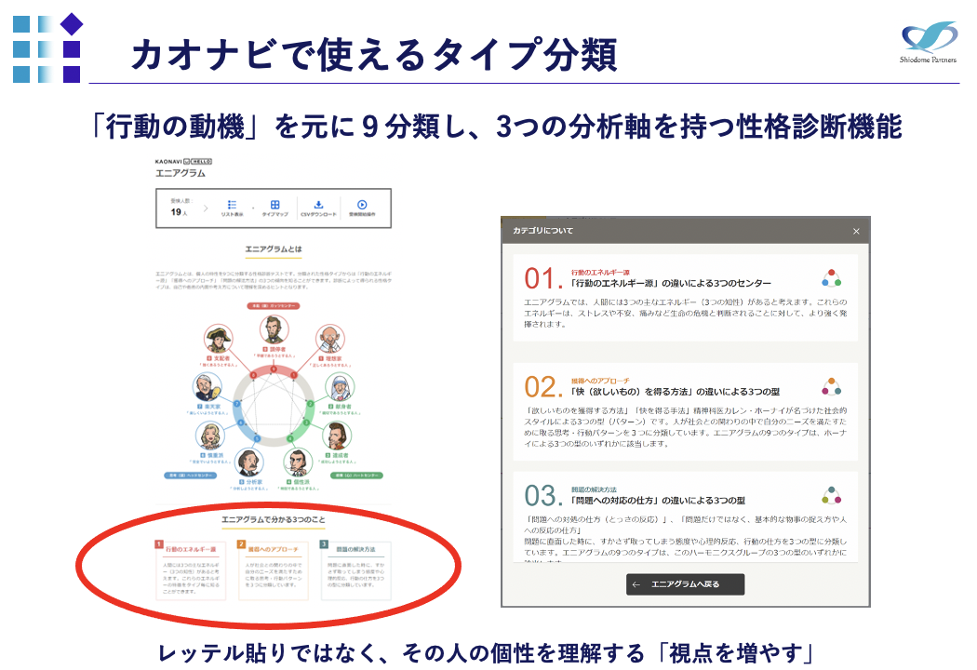Click the KAONAVI HELLO logo

point(183,161)
